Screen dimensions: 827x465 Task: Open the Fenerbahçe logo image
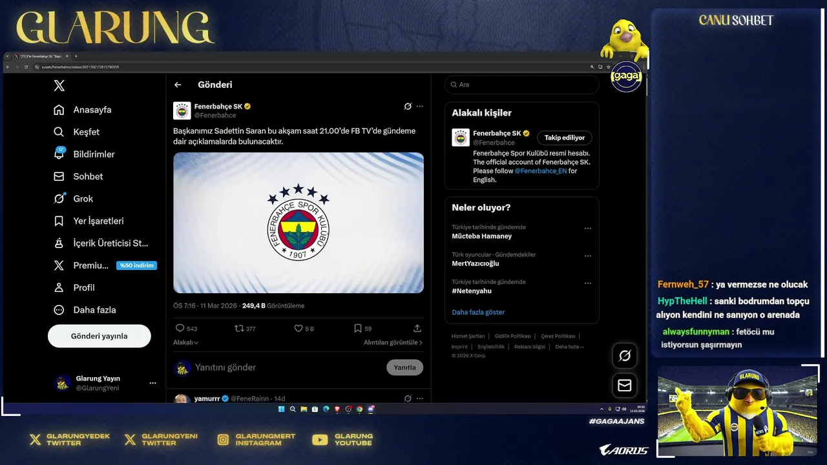click(x=298, y=223)
